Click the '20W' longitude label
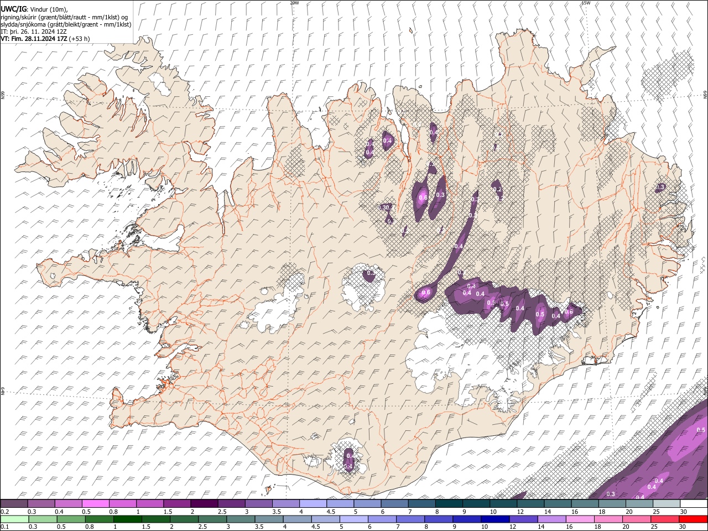Viewport: 708px width, 531px height. click(x=294, y=3)
